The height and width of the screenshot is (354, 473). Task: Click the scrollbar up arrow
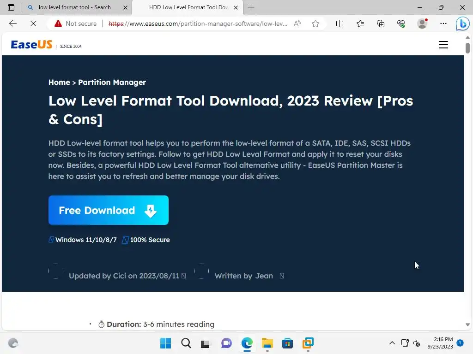(x=467, y=38)
